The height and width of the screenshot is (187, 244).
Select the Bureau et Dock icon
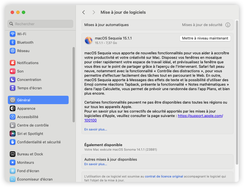(x=13, y=154)
